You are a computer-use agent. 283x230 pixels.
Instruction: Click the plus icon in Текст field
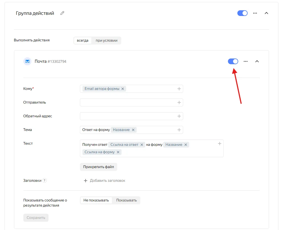[220, 144]
